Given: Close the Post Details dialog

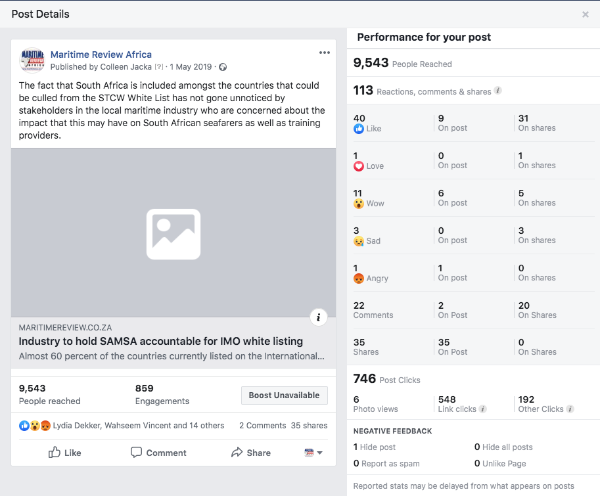Looking at the screenshot, I should coord(585,14).
